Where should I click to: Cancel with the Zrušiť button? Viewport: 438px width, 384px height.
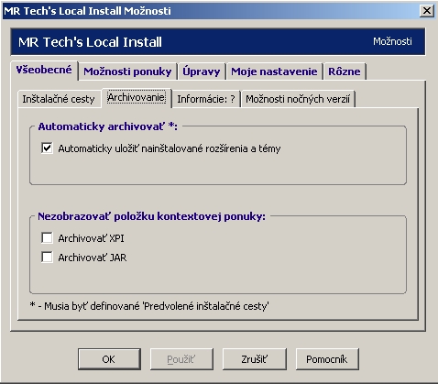(x=254, y=359)
